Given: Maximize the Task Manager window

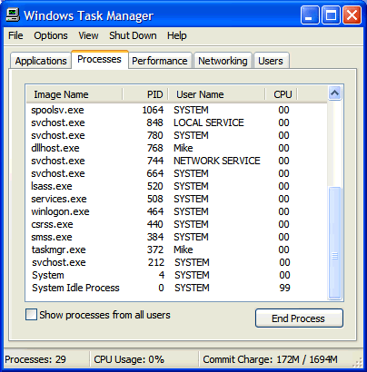Looking at the screenshot, I should [331, 15].
